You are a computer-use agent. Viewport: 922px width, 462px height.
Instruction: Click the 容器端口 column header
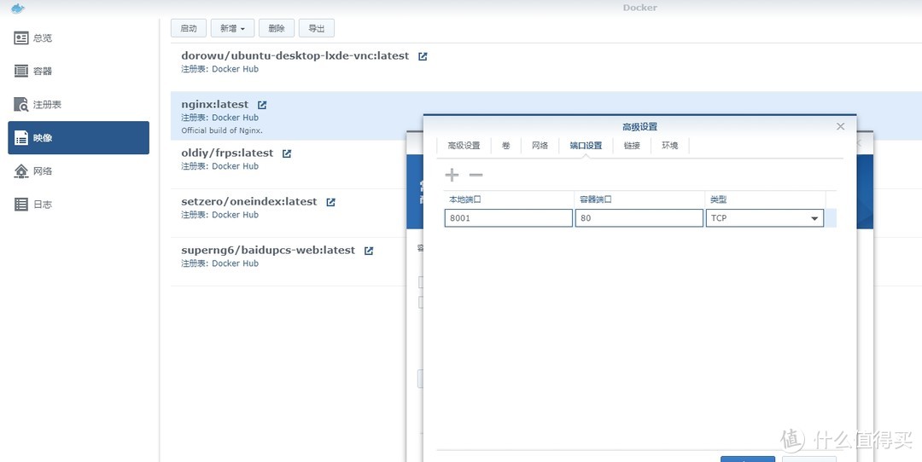tap(639, 199)
